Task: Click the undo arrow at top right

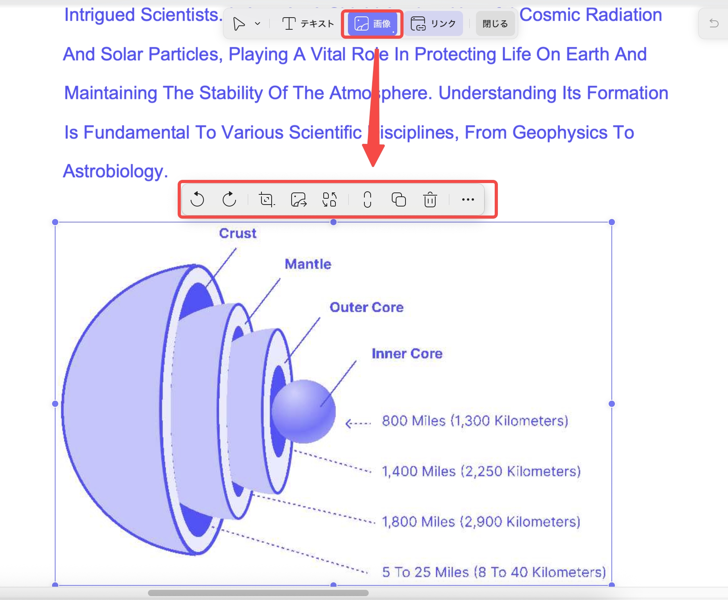Action: tap(714, 23)
